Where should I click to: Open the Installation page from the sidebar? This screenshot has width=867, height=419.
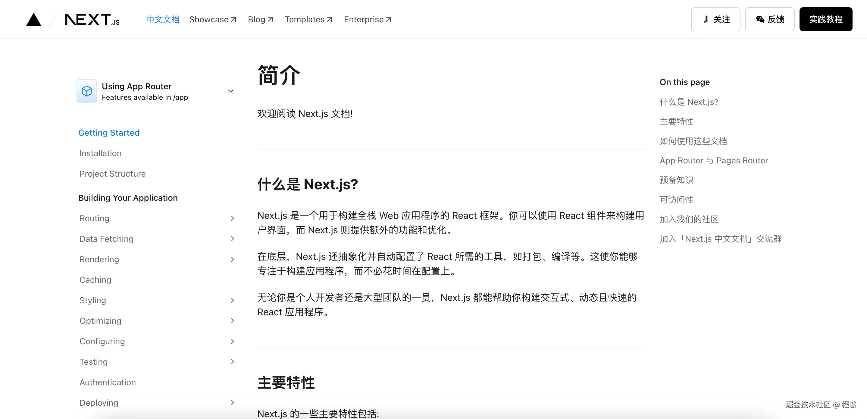(100, 153)
